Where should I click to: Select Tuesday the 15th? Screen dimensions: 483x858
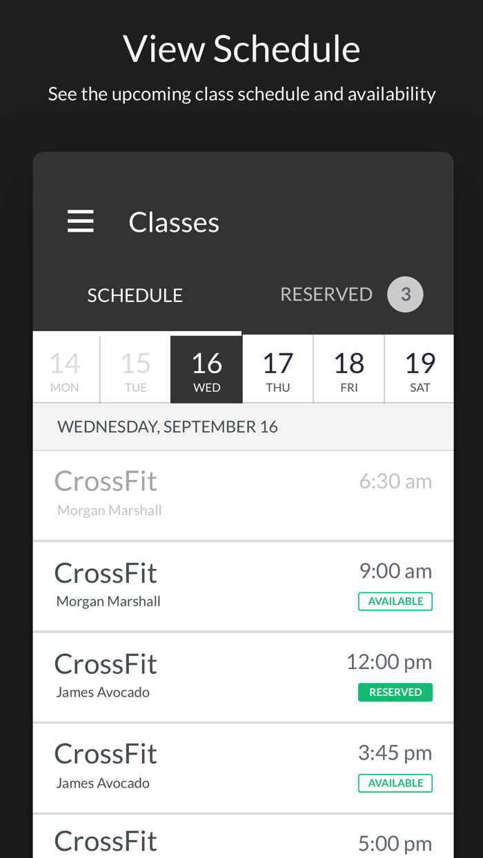tap(137, 368)
